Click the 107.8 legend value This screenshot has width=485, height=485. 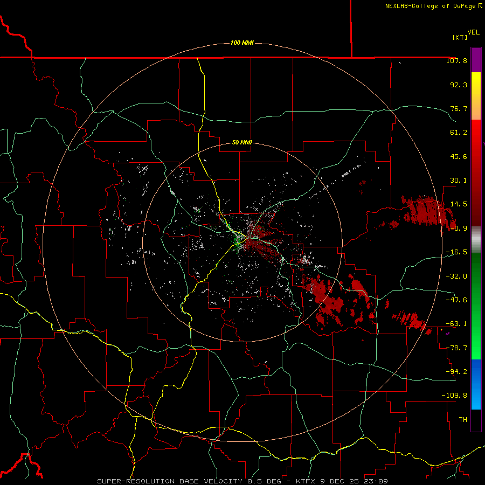coord(456,60)
